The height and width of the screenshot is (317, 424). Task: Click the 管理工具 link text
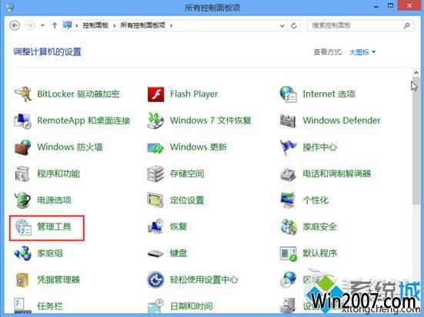coord(54,226)
